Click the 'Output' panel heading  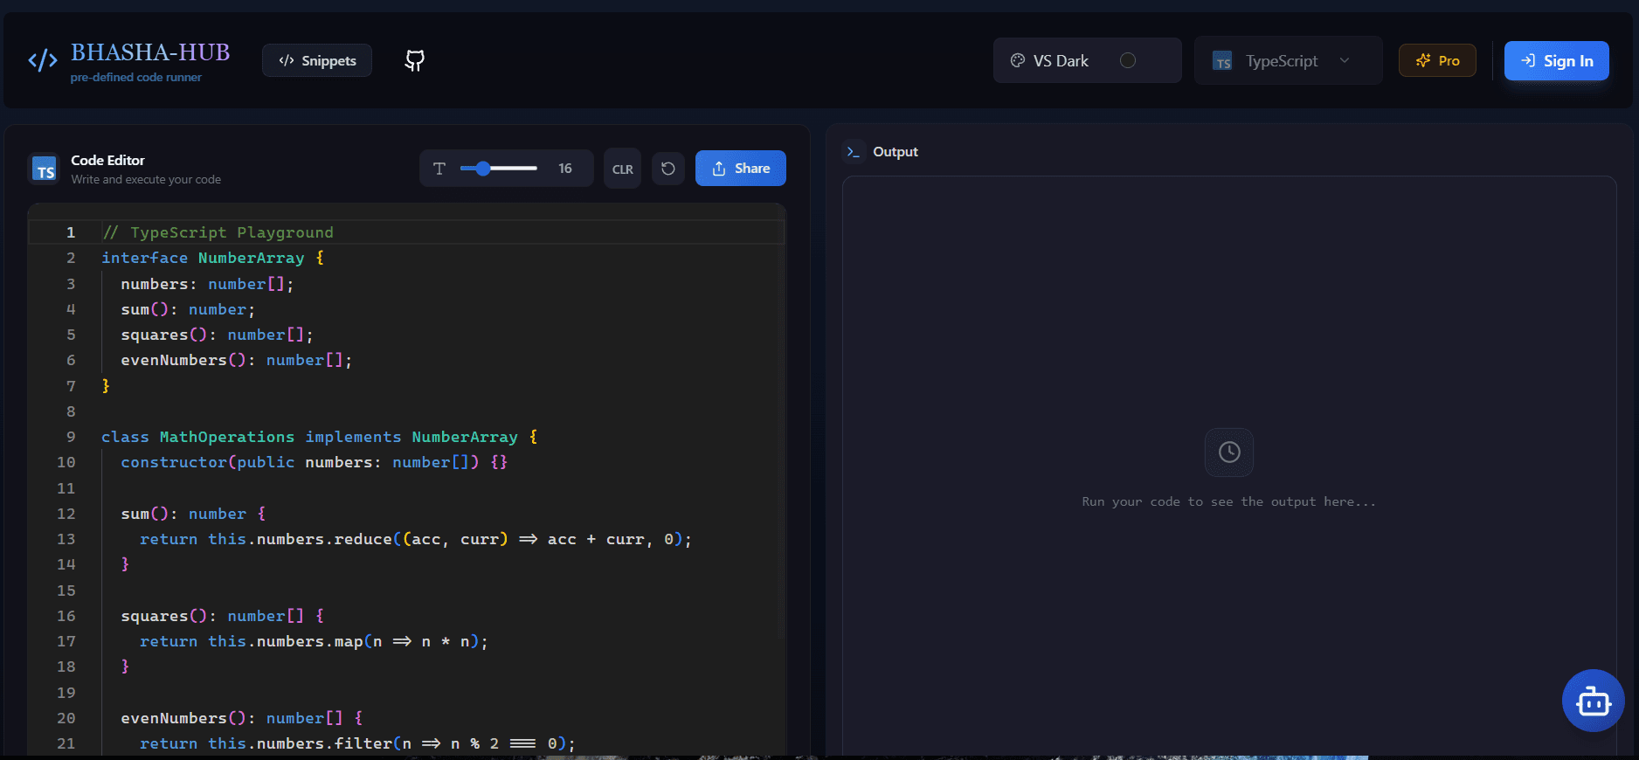tap(896, 152)
